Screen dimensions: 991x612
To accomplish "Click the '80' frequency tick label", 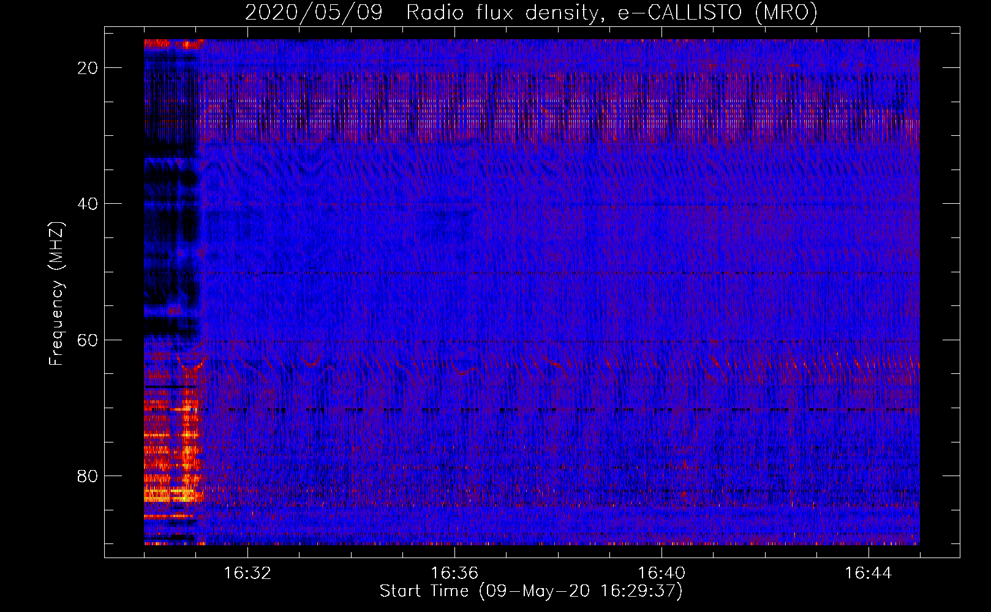I will click(x=88, y=476).
